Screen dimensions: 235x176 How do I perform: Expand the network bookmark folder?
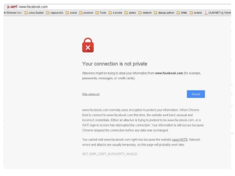(145, 13)
